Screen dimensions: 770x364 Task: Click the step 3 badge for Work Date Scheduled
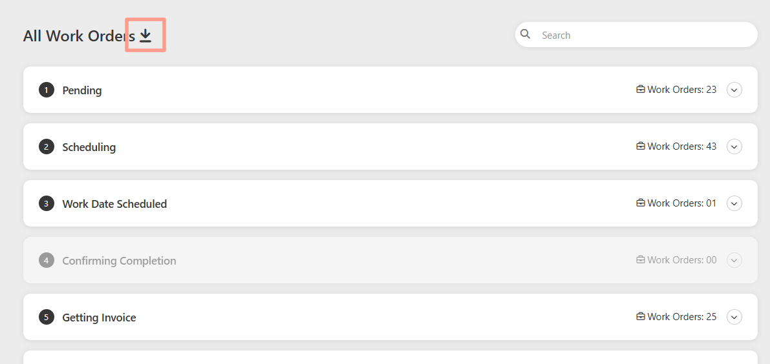point(46,204)
